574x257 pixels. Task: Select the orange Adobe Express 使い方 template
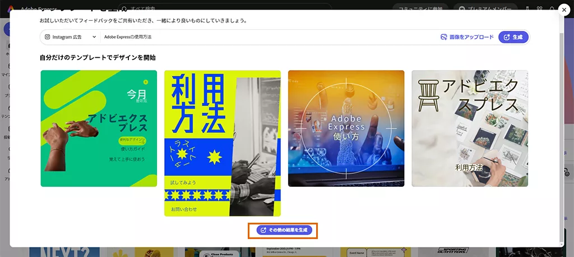[x=346, y=128]
